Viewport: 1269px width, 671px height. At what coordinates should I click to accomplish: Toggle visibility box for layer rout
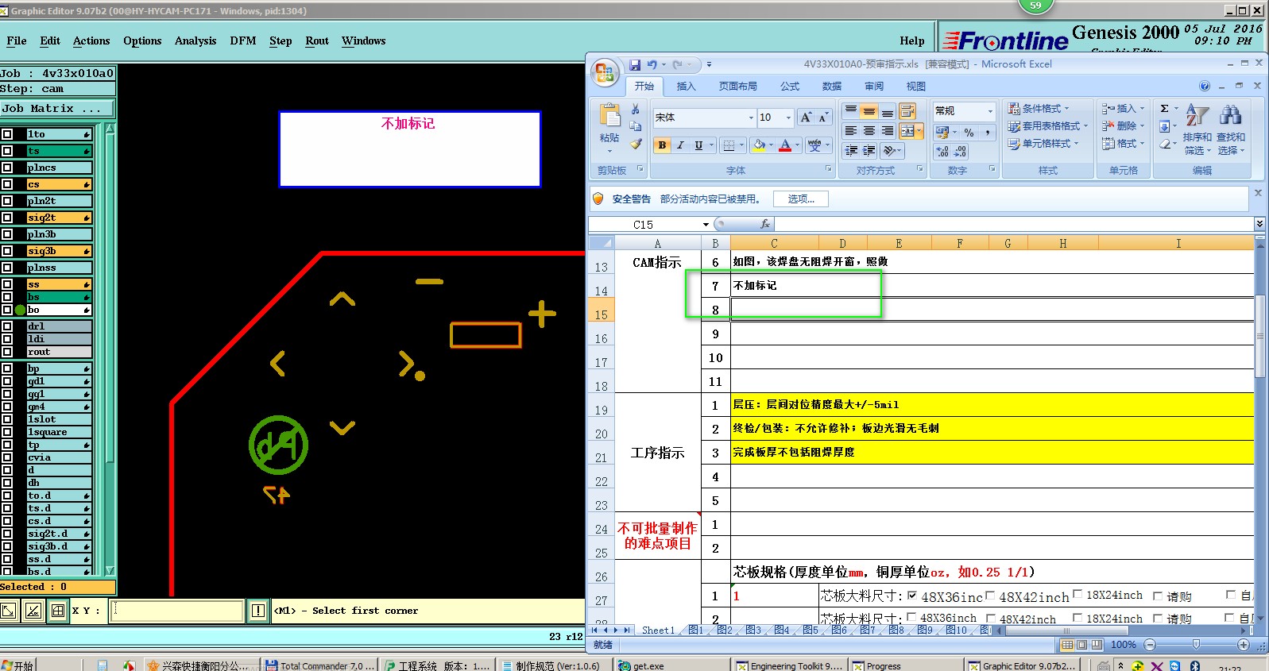click(x=7, y=352)
